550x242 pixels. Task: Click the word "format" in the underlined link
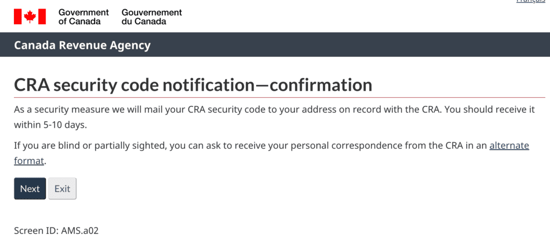(29, 162)
